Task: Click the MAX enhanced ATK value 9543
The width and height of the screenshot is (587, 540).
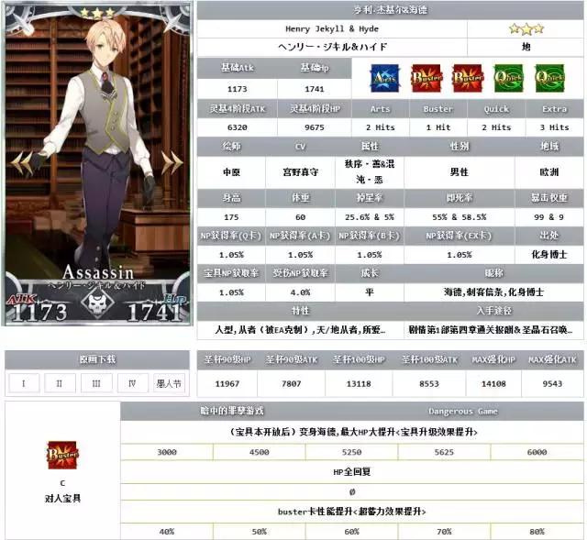Action: [552, 383]
